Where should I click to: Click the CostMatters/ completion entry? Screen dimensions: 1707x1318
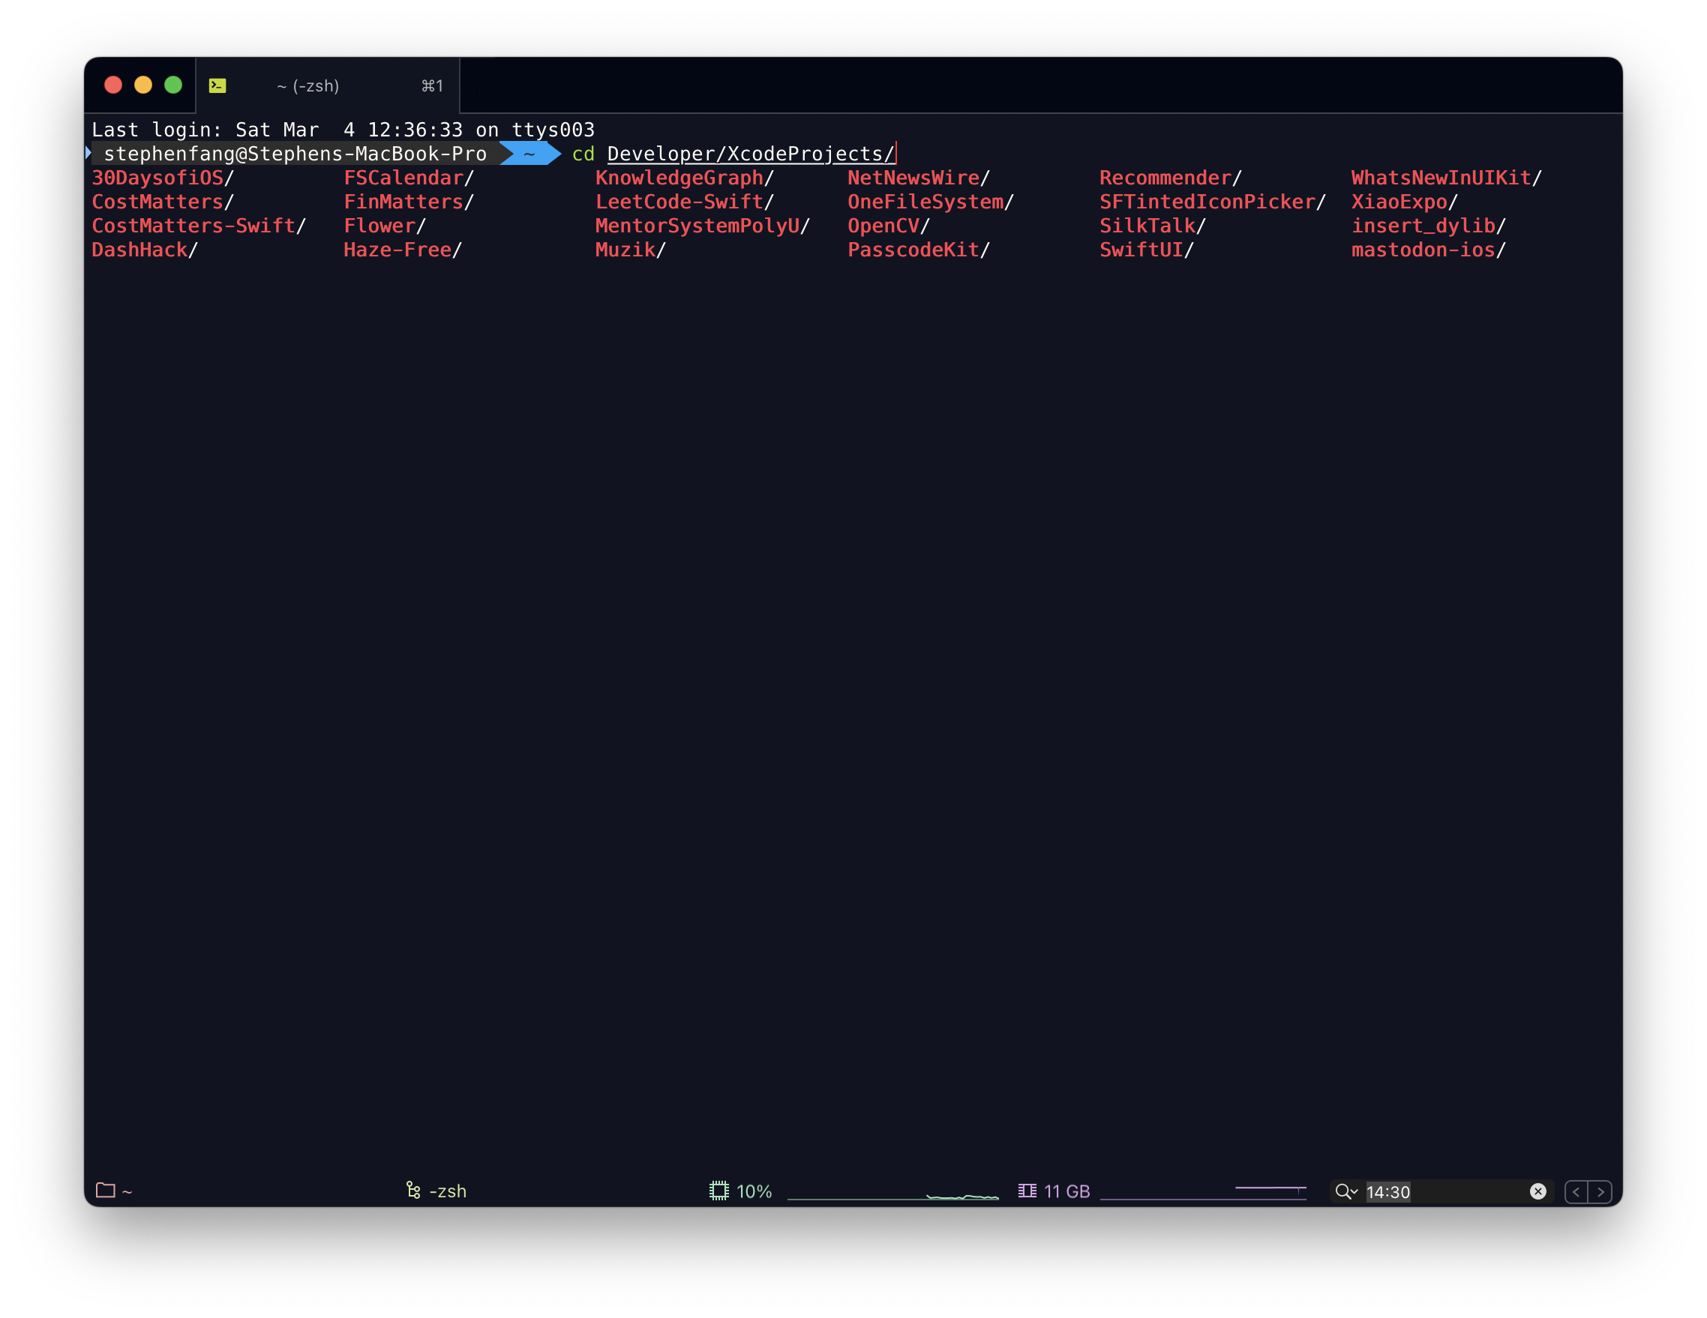pos(163,202)
